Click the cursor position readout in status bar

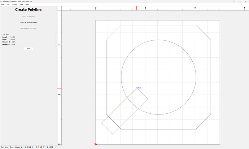pyautogui.click(x=29, y=147)
